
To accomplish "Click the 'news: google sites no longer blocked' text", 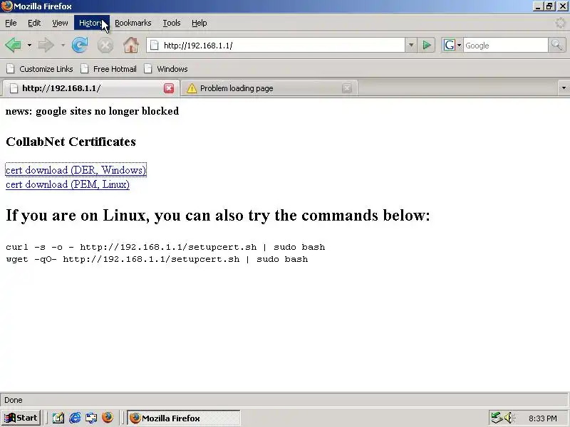I will [x=93, y=111].
